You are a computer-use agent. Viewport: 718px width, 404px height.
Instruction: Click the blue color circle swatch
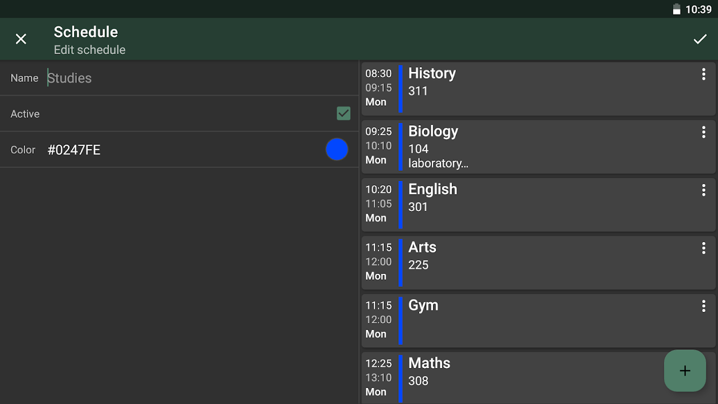click(x=337, y=149)
